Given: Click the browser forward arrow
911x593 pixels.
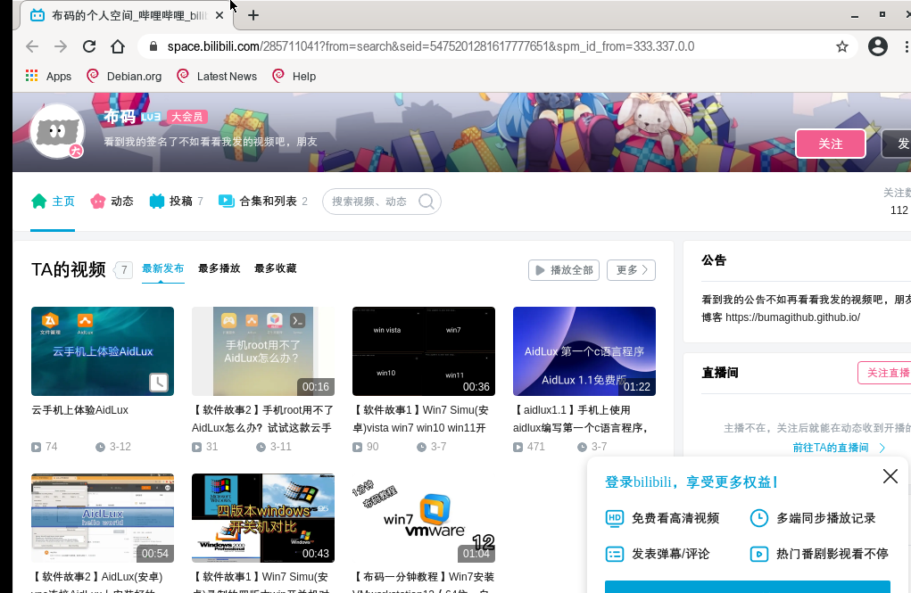Looking at the screenshot, I should click(61, 46).
